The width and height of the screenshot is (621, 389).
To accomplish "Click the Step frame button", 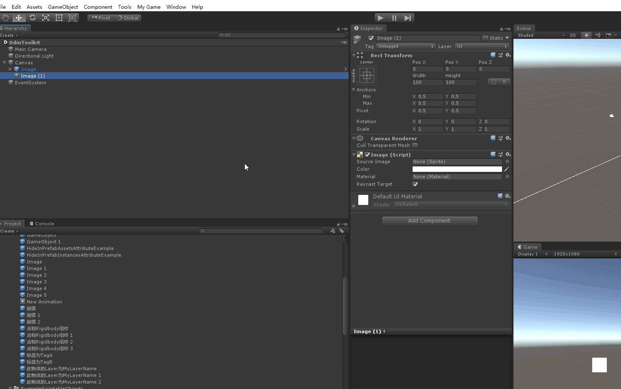I will (407, 18).
